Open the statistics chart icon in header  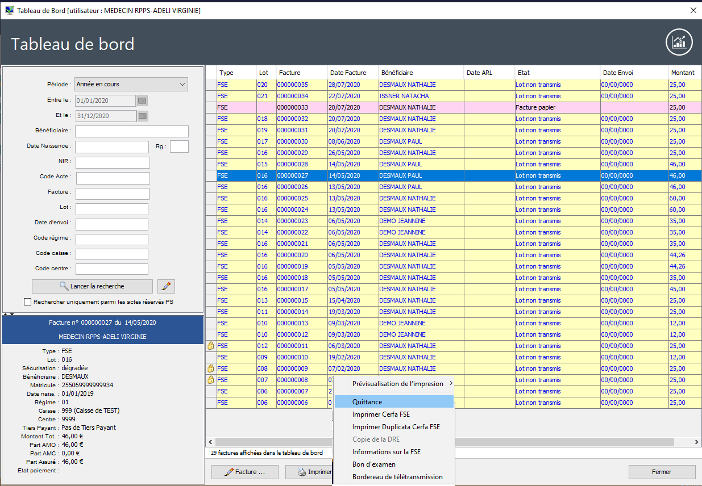point(679,43)
